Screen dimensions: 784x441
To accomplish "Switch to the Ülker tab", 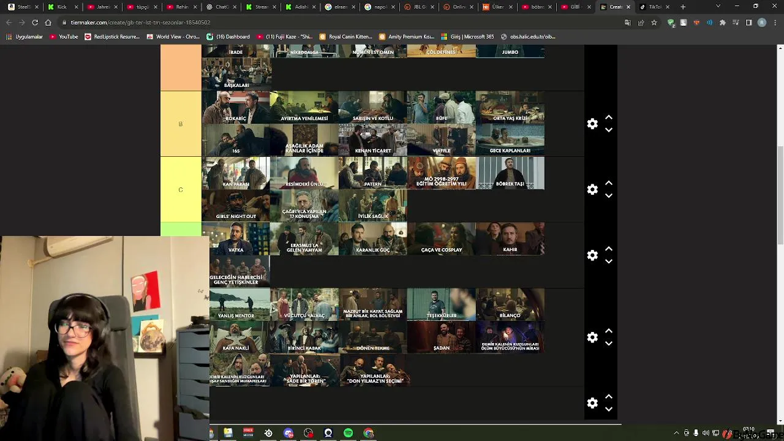I will click(x=497, y=7).
